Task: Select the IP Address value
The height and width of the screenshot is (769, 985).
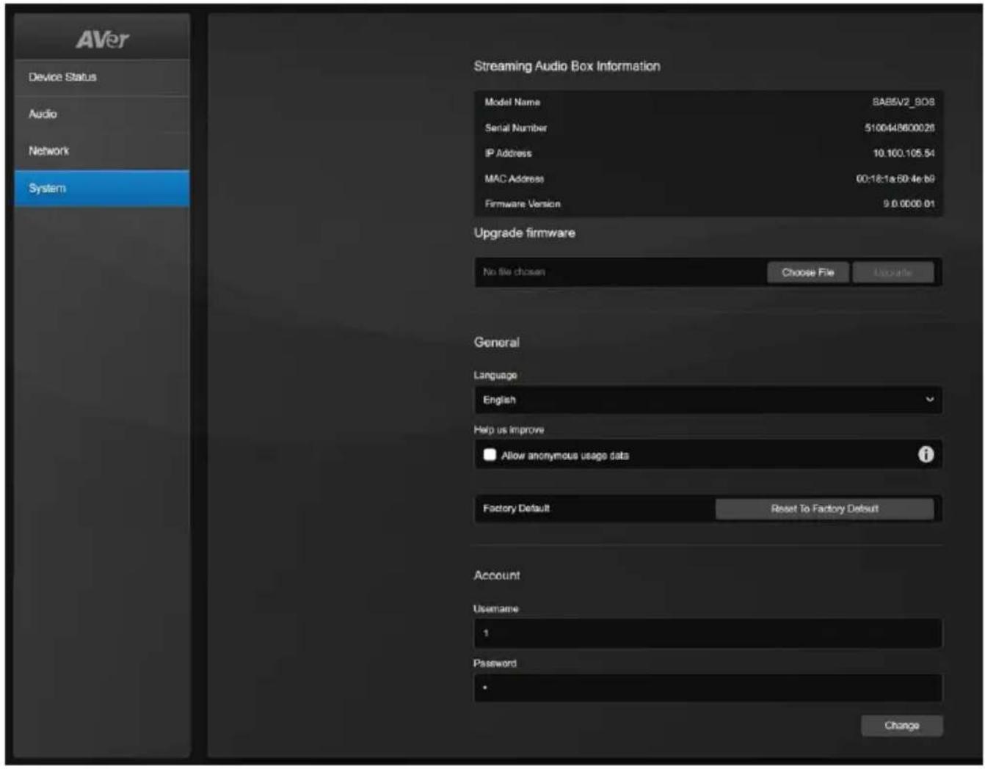Action: pyautogui.click(x=904, y=153)
